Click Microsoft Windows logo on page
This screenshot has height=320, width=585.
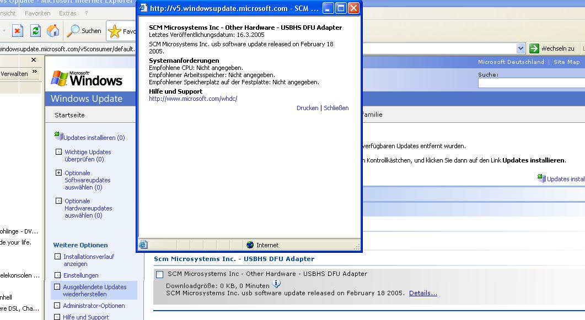(87, 79)
